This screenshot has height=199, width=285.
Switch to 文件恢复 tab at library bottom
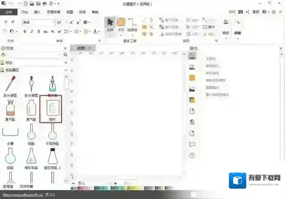tap(27, 186)
